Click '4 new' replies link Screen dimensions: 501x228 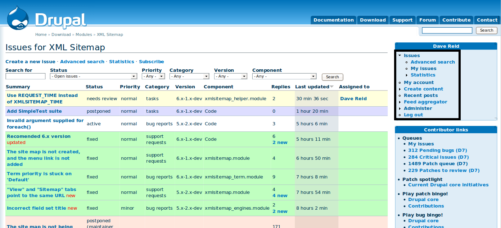(280, 196)
